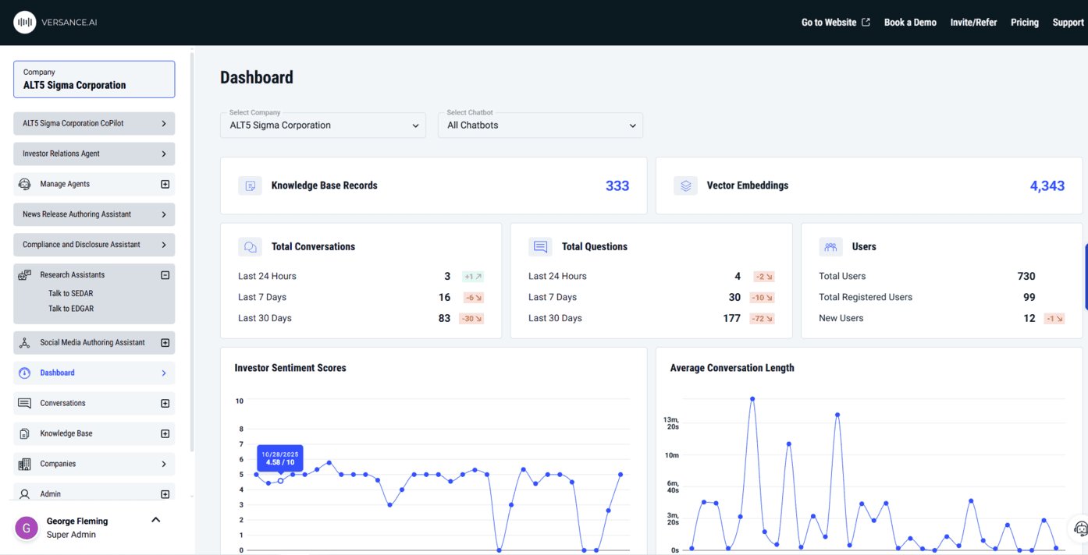The image size is (1088, 555).
Task: Collapse the Research Assistants section using the minus
Action: point(164,274)
